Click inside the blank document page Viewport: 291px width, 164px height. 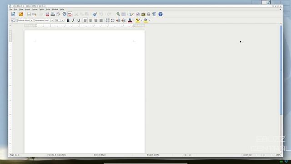(85, 91)
